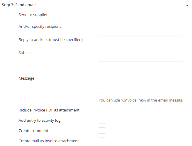Click into the Reply to address field
The image size is (192, 146).
pyautogui.click(x=141, y=40)
